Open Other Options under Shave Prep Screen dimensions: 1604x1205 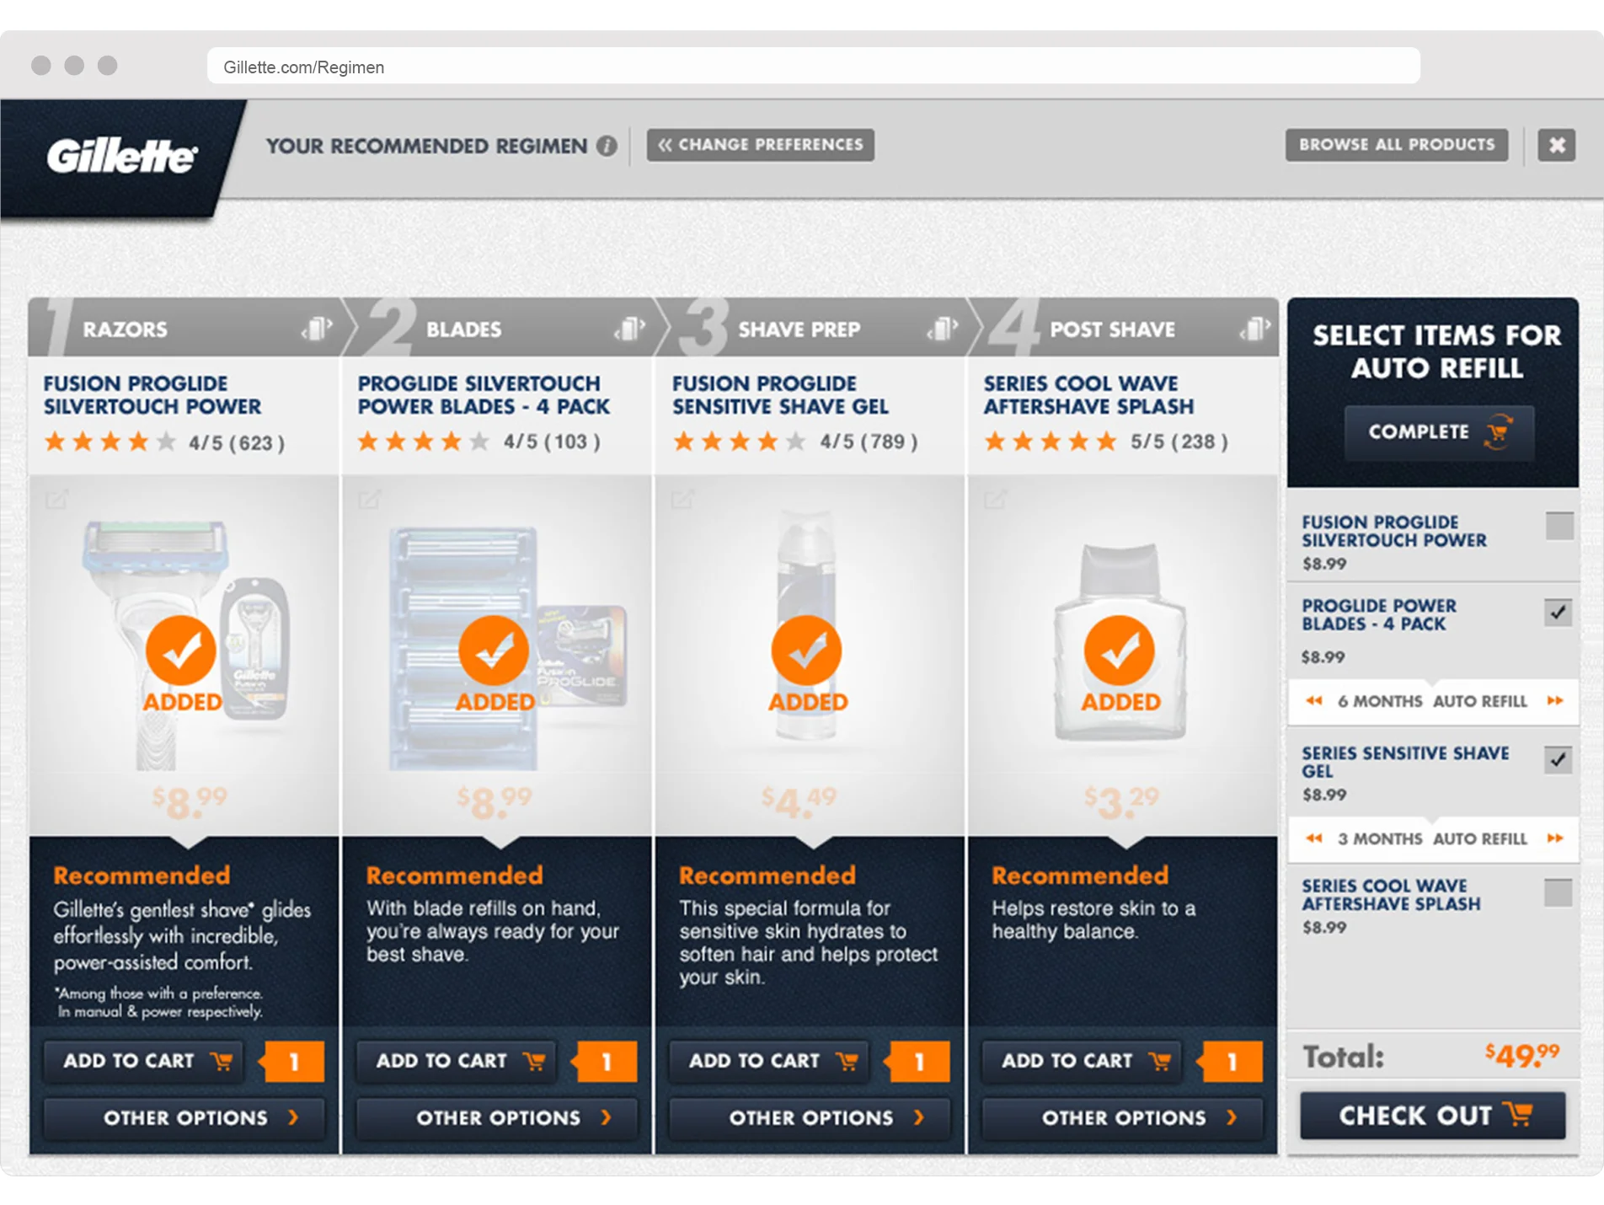point(810,1118)
